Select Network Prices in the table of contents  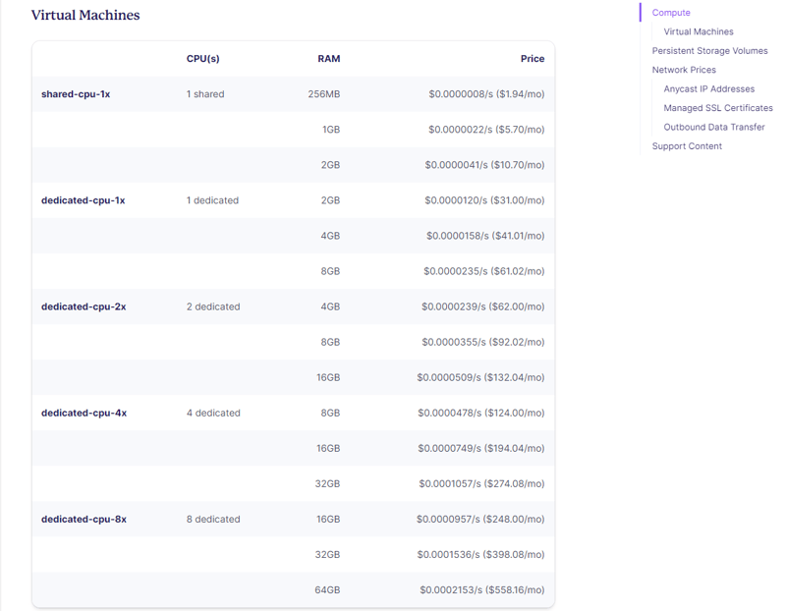point(684,70)
